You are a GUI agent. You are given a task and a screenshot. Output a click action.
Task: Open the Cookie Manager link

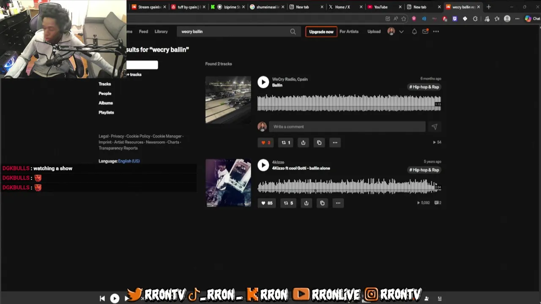coord(167,136)
